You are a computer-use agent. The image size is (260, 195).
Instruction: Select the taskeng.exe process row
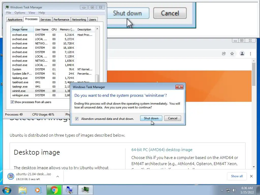click(x=53, y=78)
